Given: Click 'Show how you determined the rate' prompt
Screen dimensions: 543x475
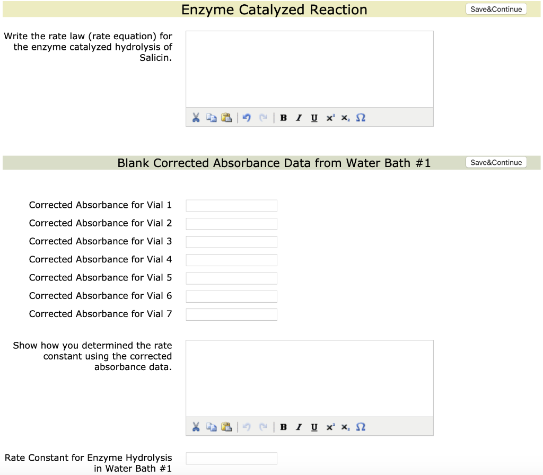Looking at the screenshot, I should click(92, 356).
